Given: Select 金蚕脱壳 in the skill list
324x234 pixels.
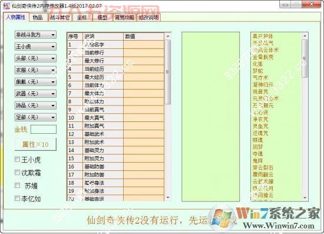Looking at the screenshot, I should pos(263,57).
